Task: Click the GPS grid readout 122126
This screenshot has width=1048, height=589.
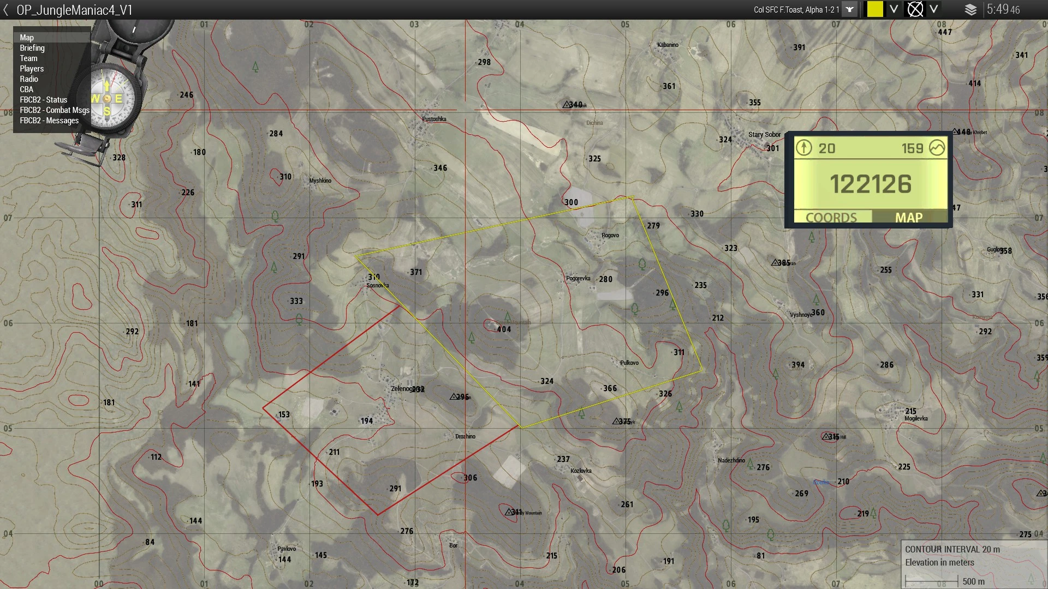Action: coord(871,184)
